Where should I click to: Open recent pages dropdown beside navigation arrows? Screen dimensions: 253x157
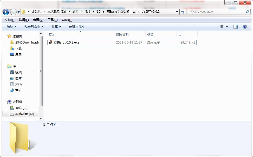coord(18,12)
